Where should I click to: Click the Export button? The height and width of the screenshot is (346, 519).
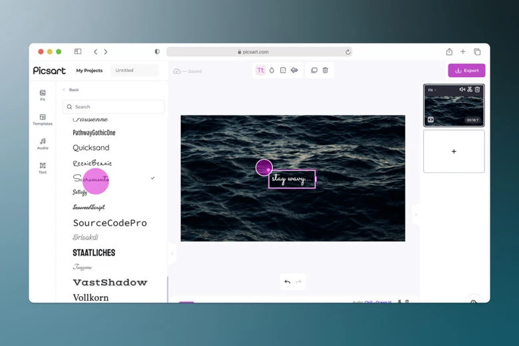click(x=466, y=71)
